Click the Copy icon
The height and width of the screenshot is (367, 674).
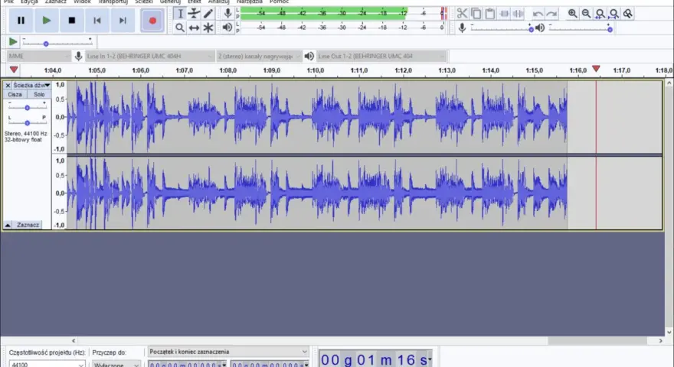click(x=476, y=13)
